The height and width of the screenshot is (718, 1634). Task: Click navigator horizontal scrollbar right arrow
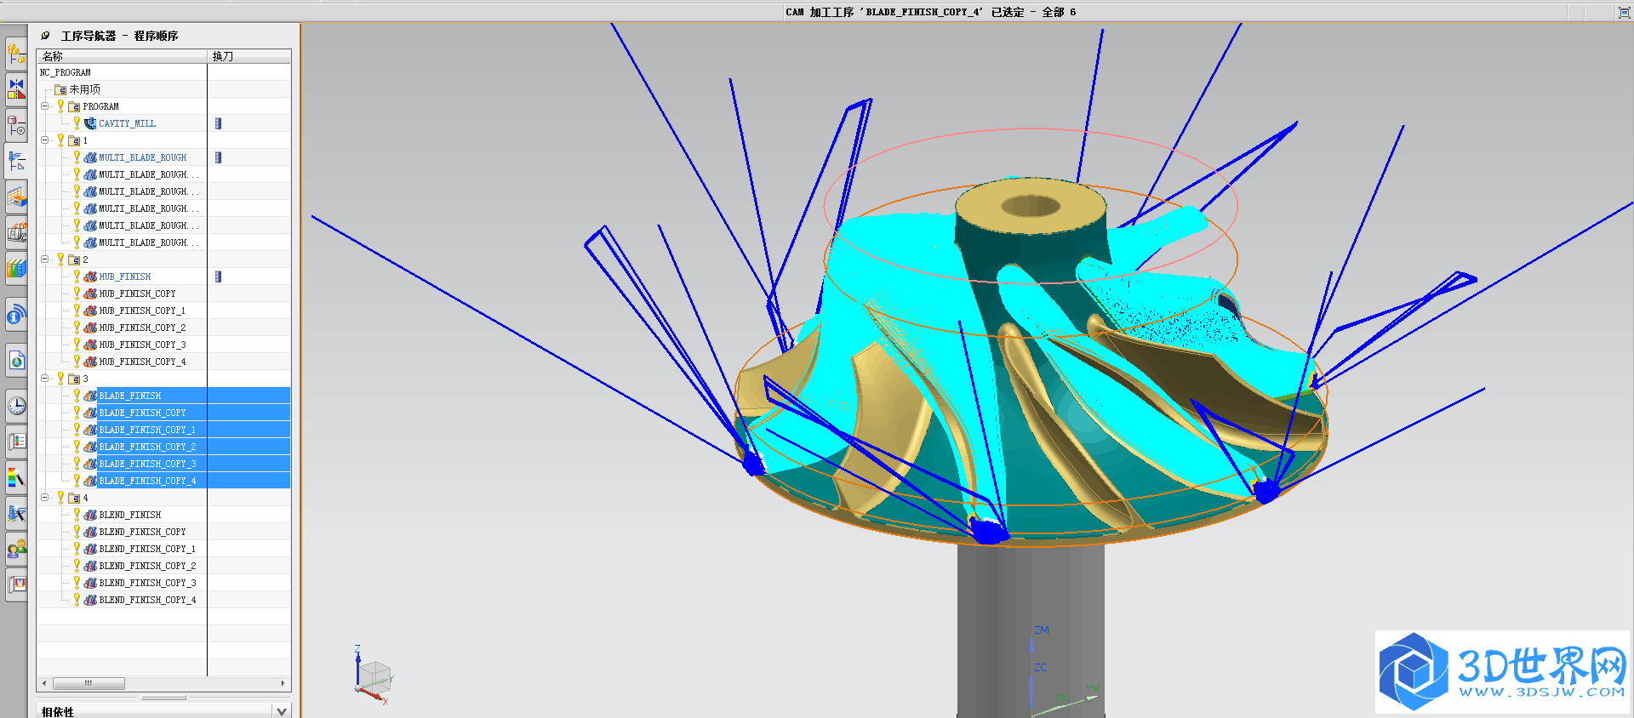click(283, 683)
